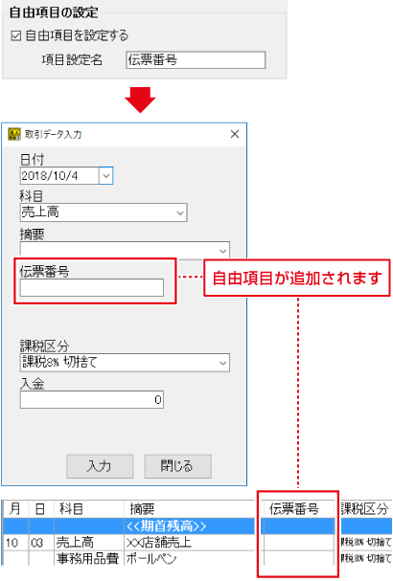Click the 伝票番号 input field in dialog
The width and height of the screenshot is (393, 581).
pyautogui.click(x=92, y=287)
